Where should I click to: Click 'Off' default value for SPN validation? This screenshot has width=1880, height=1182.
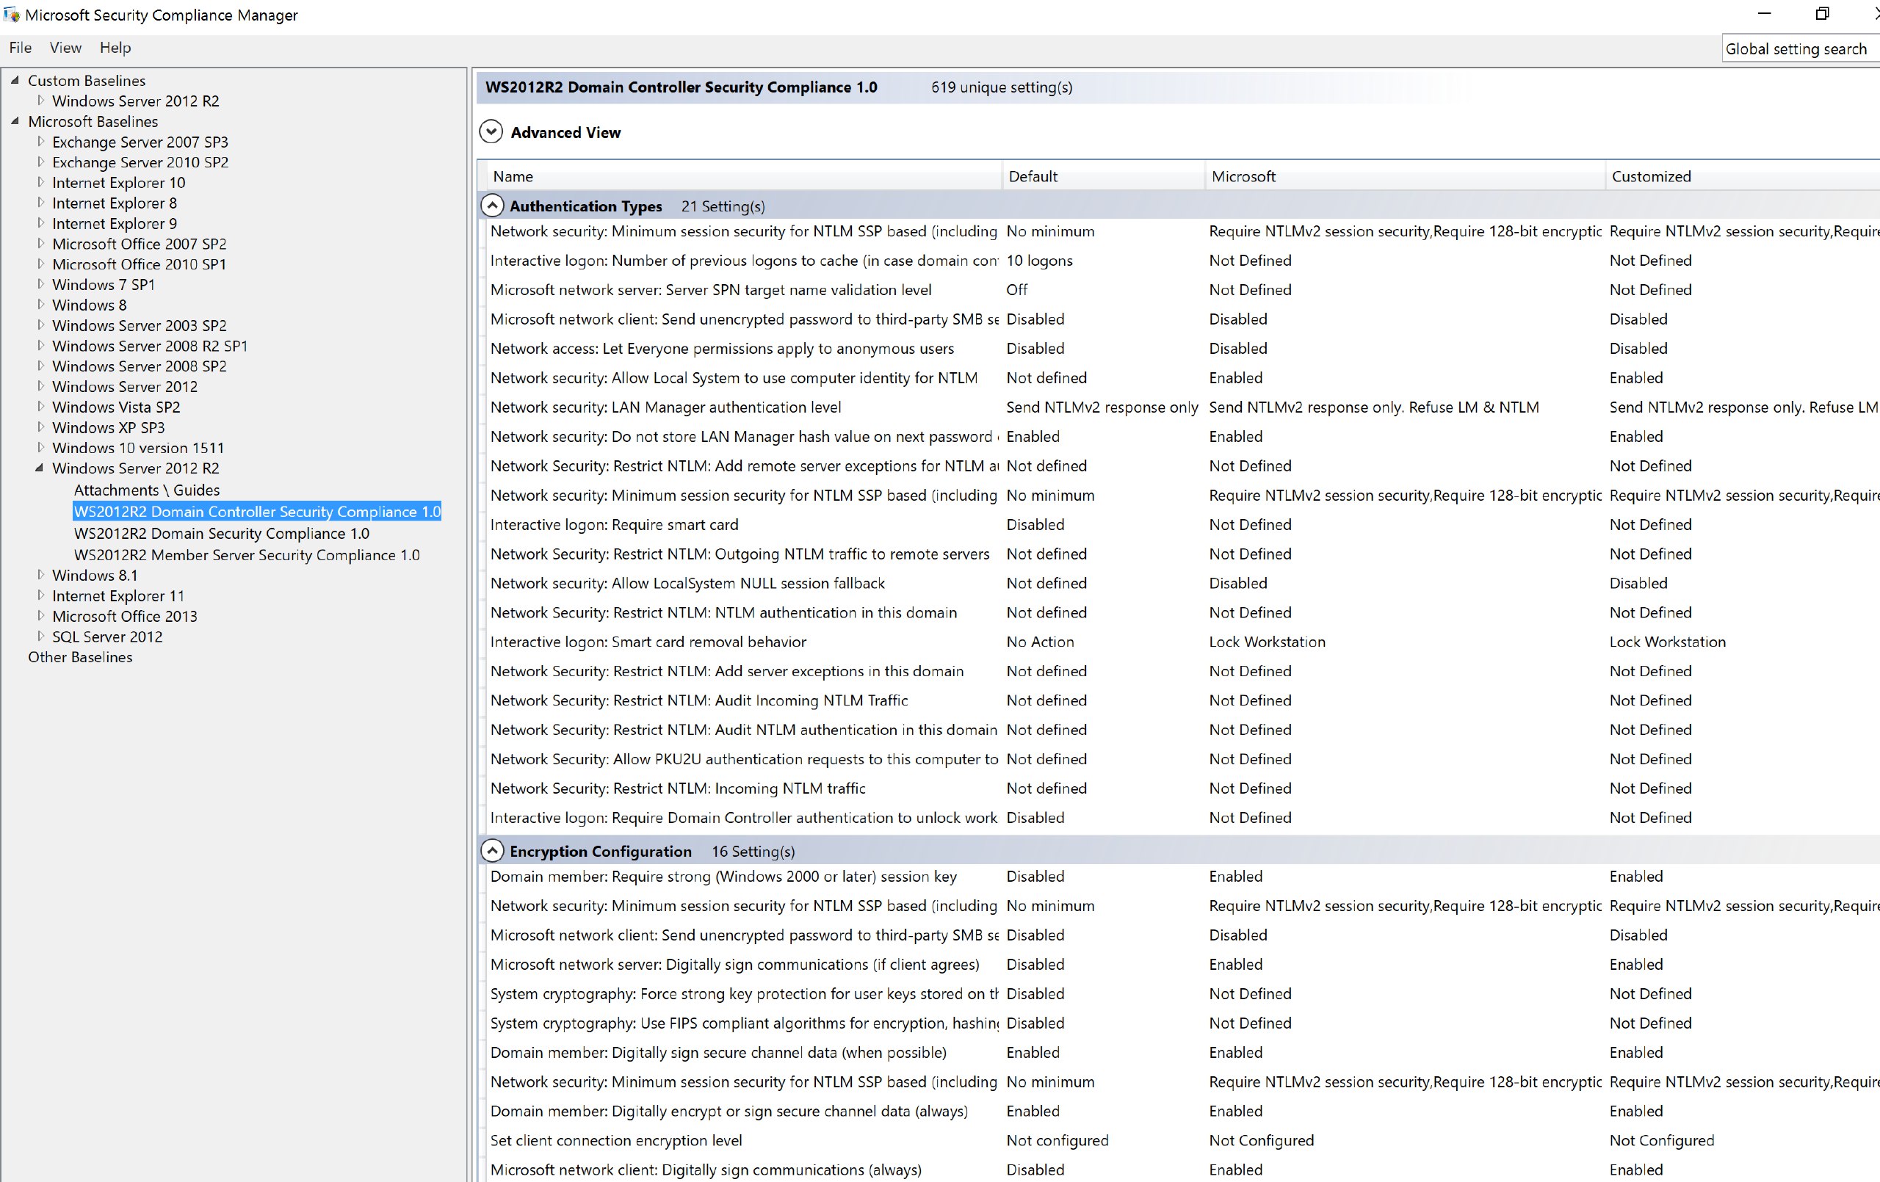tap(1016, 290)
